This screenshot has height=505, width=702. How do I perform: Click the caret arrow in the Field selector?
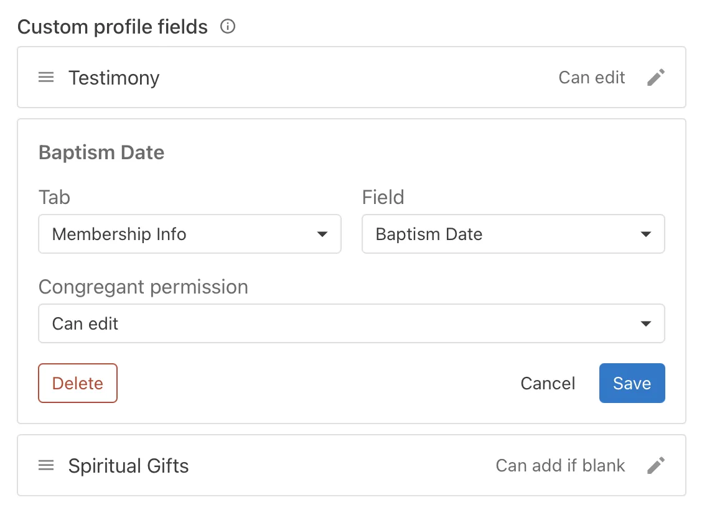[646, 234]
